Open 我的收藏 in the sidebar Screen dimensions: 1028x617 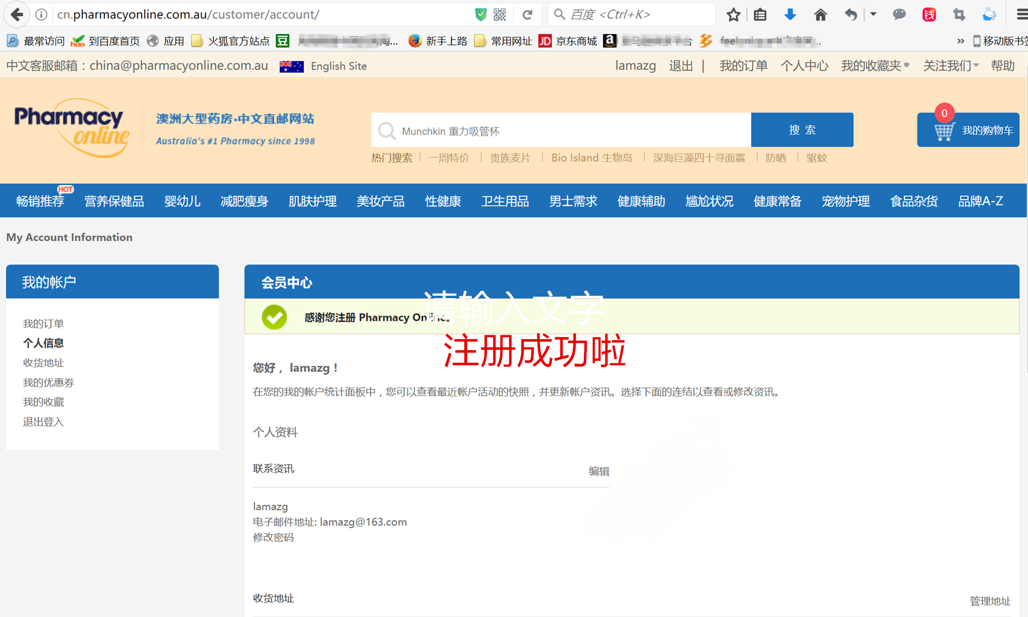[43, 402]
